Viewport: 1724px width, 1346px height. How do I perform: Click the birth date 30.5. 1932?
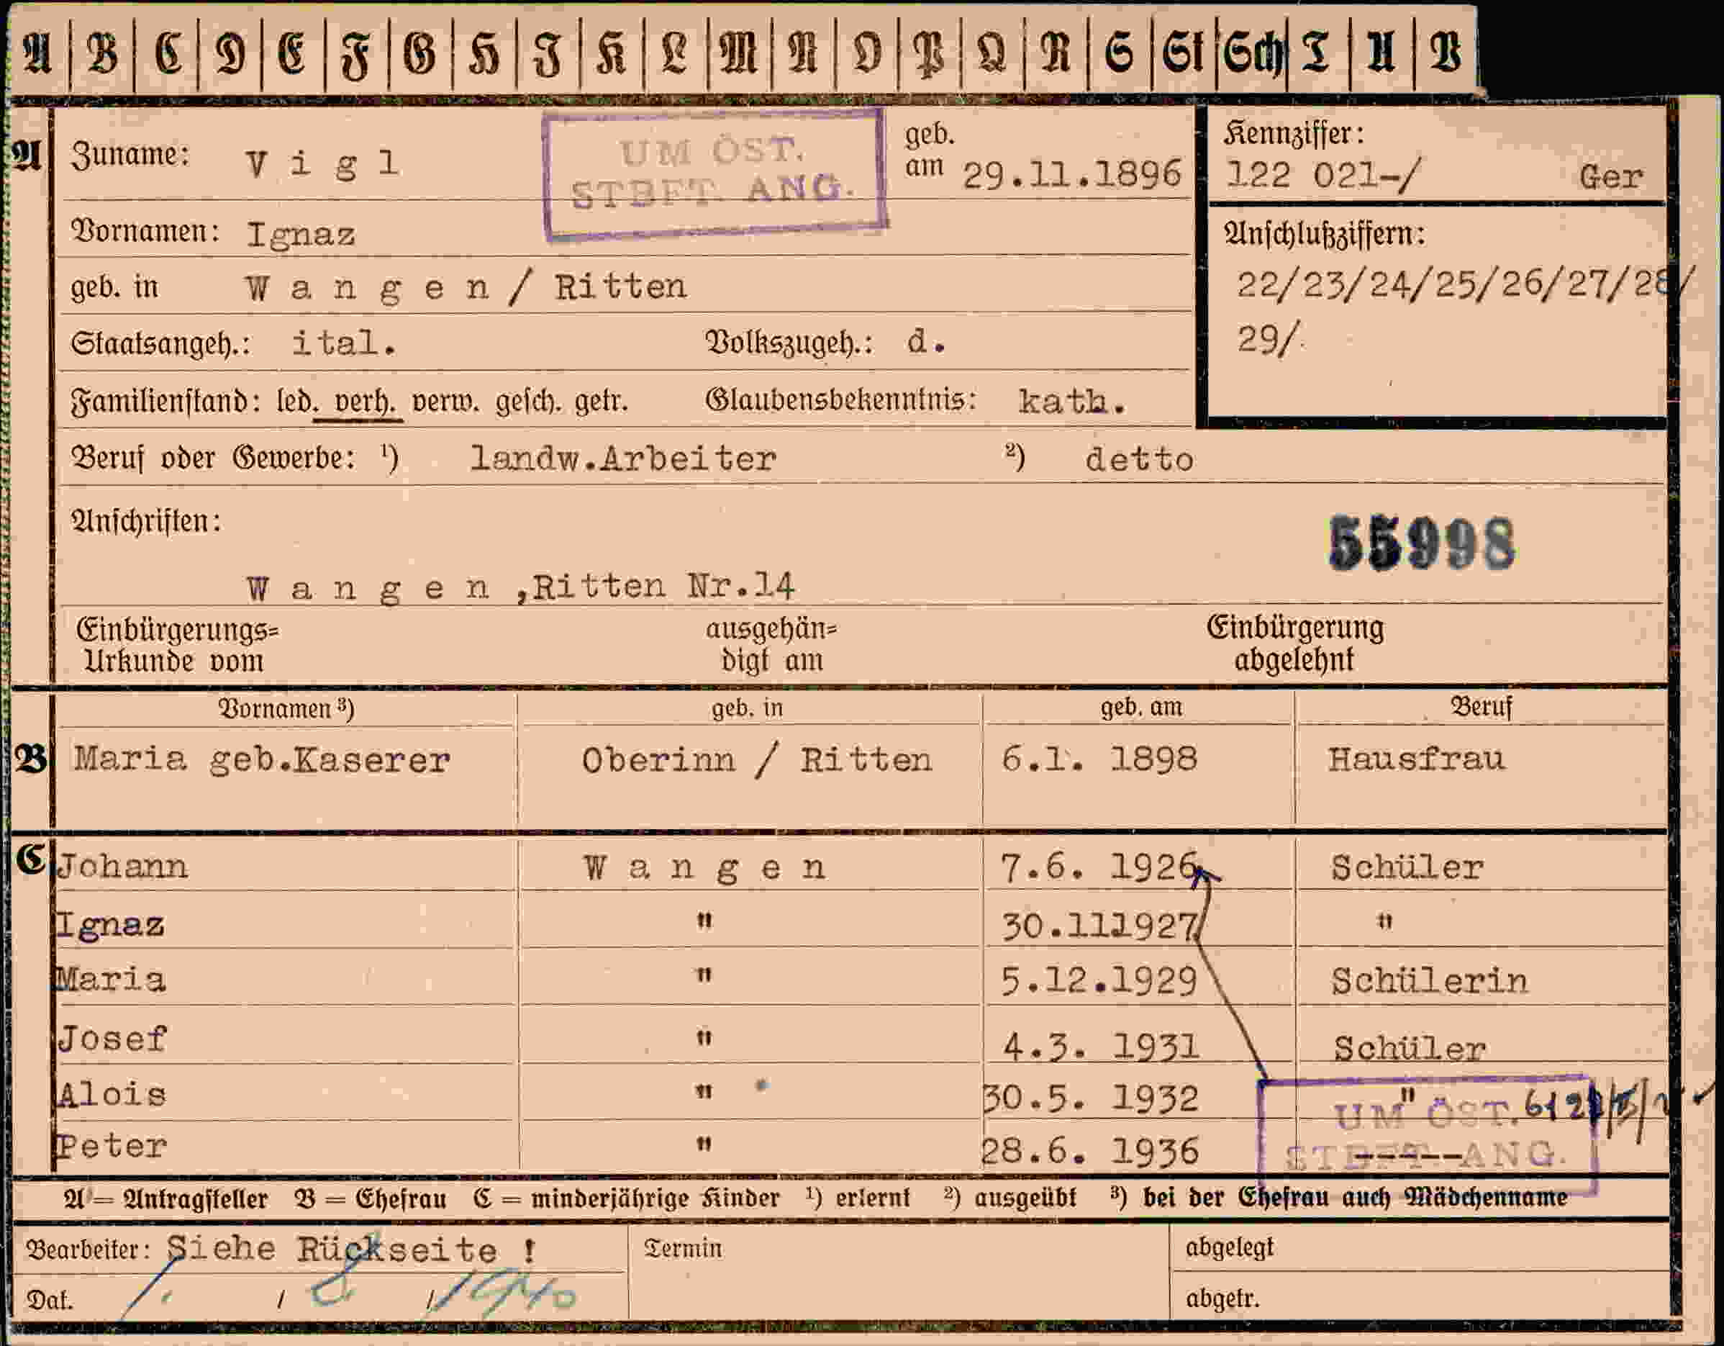1091,1099
